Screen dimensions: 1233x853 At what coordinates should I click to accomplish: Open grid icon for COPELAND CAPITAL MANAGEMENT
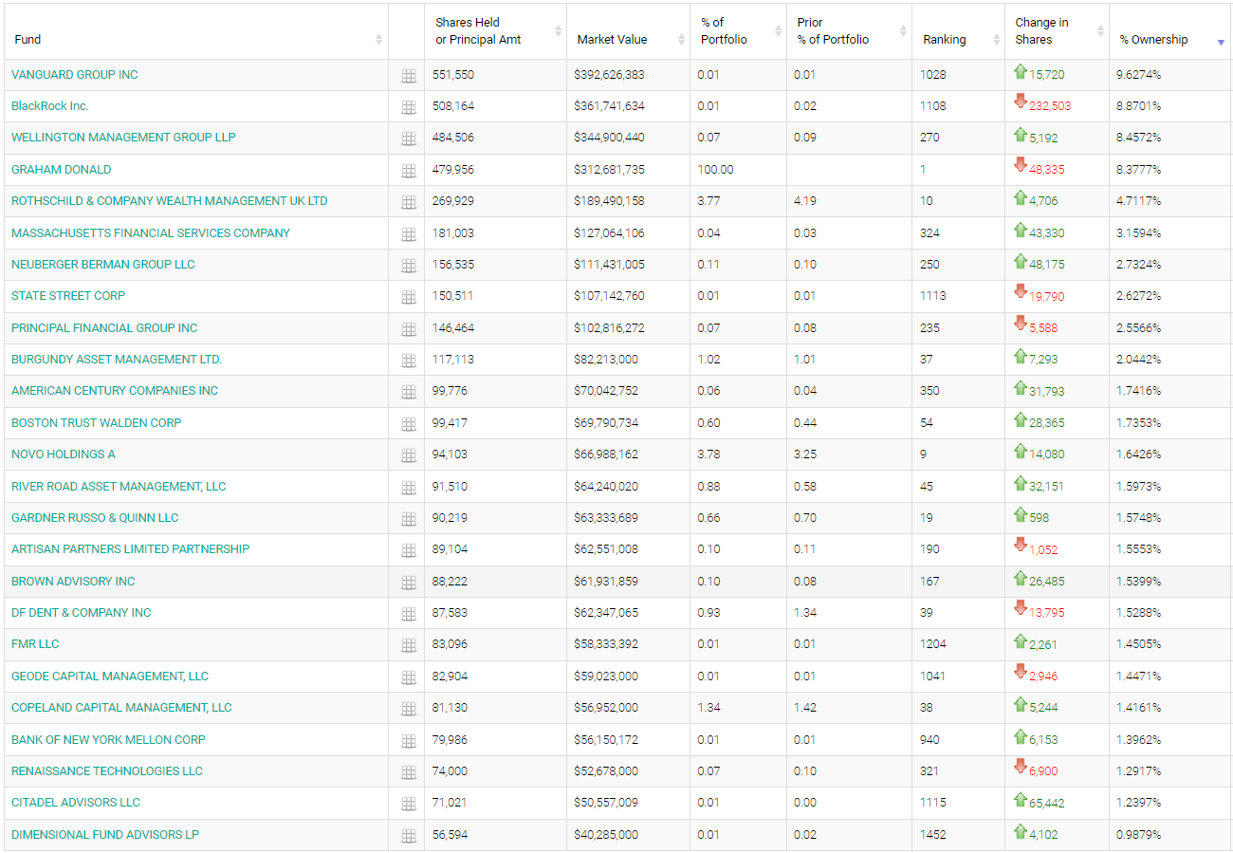(x=409, y=709)
